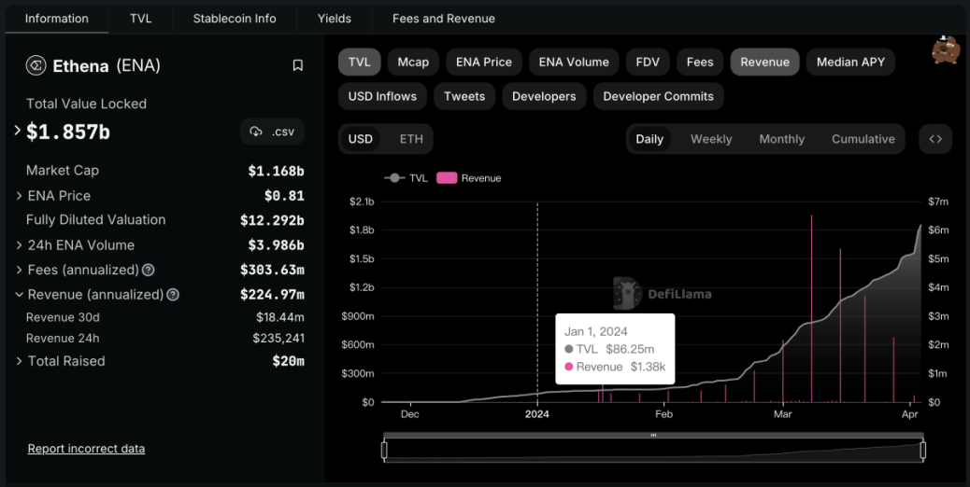Select Weekly chart grouping

[x=711, y=139]
